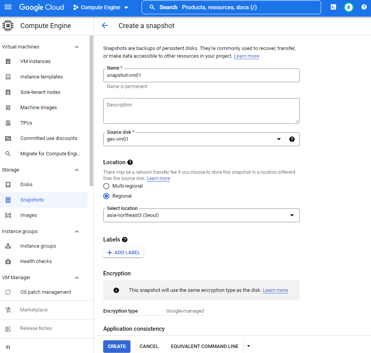The height and width of the screenshot is (353, 371).
Task: Open Labels help tooltip icon
Action: [125, 240]
